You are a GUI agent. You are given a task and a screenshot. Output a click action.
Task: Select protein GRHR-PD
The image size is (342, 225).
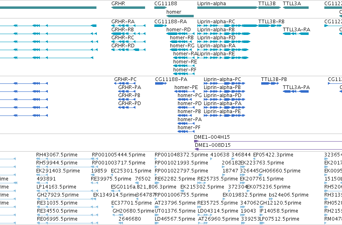[129, 103]
